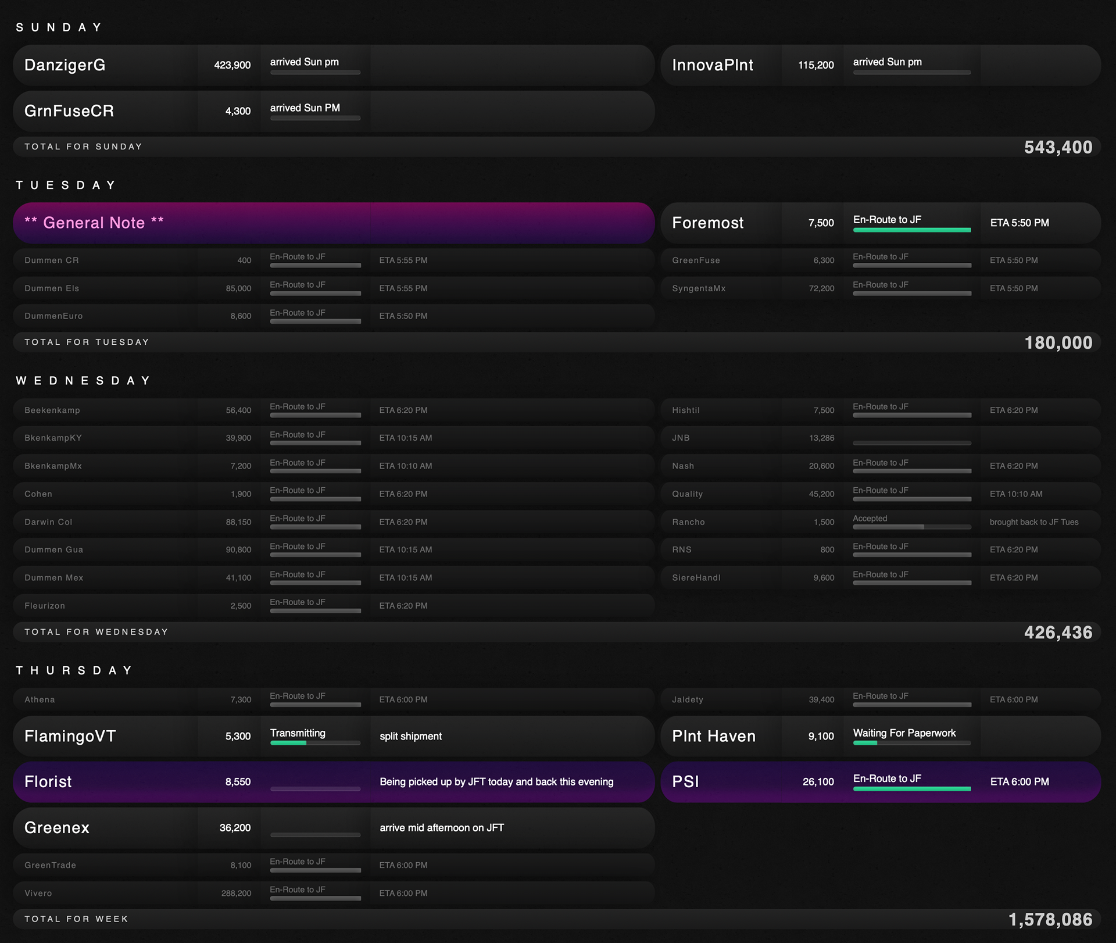Select the Cohen row
This screenshot has height=943, width=1116.
point(334,494)
